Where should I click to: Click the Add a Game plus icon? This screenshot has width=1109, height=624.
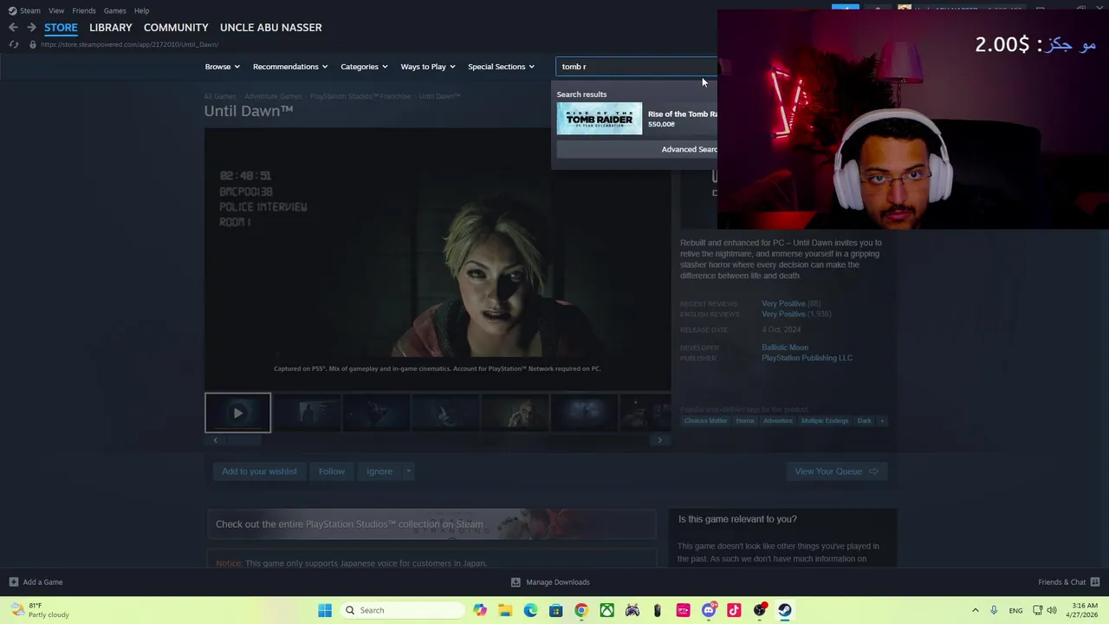(x=13, y=582)
